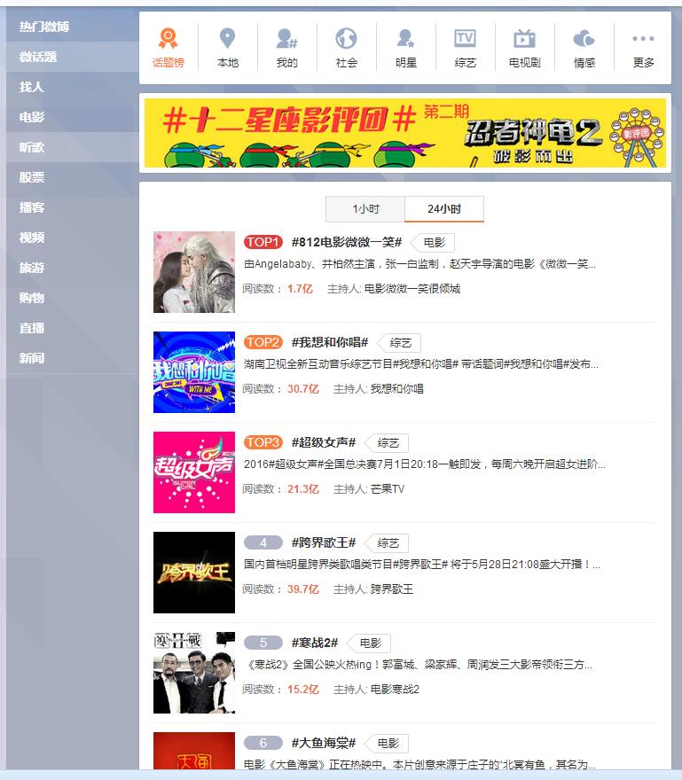This screenshot has width=682, height=780.
Task: Open the 寒战2 poster thumbnail
Action: (194, 673)
